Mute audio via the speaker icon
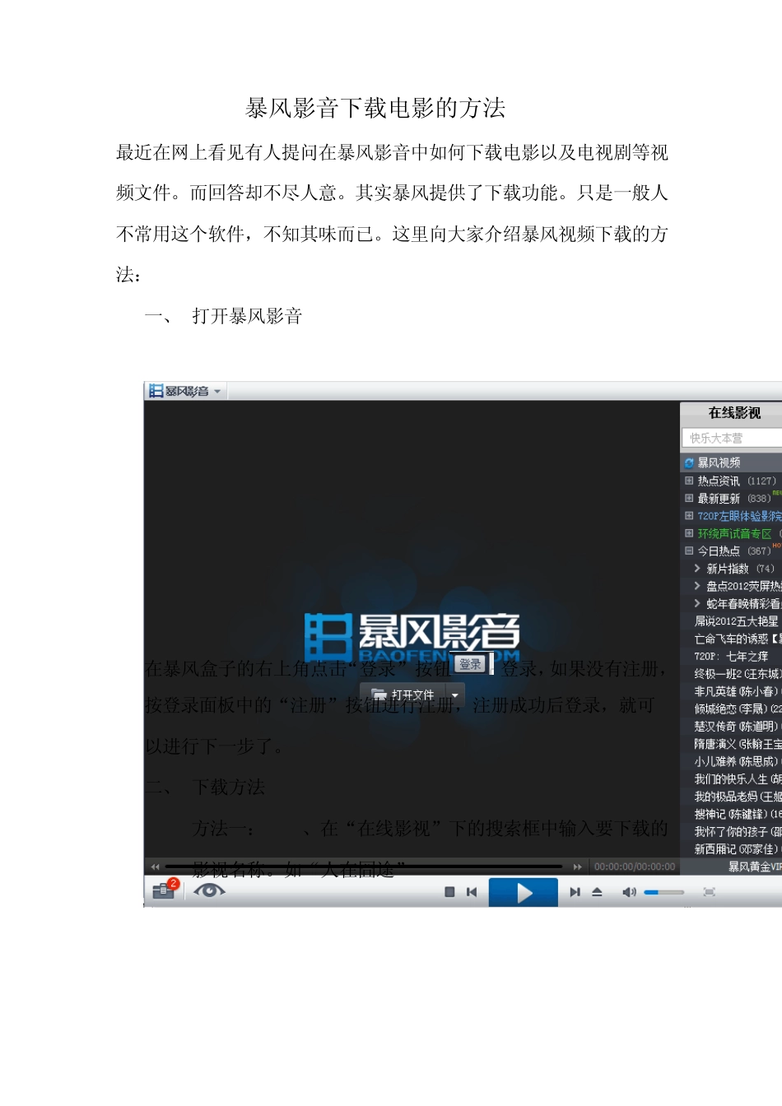The image size is (782, 1106). [629, 892]
